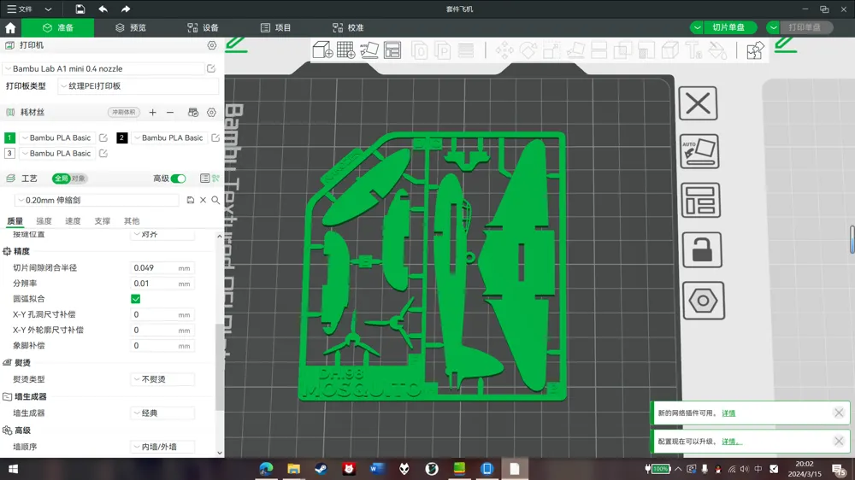
Task: Click the 切片单盘 slice button
Action: point(728,27)
